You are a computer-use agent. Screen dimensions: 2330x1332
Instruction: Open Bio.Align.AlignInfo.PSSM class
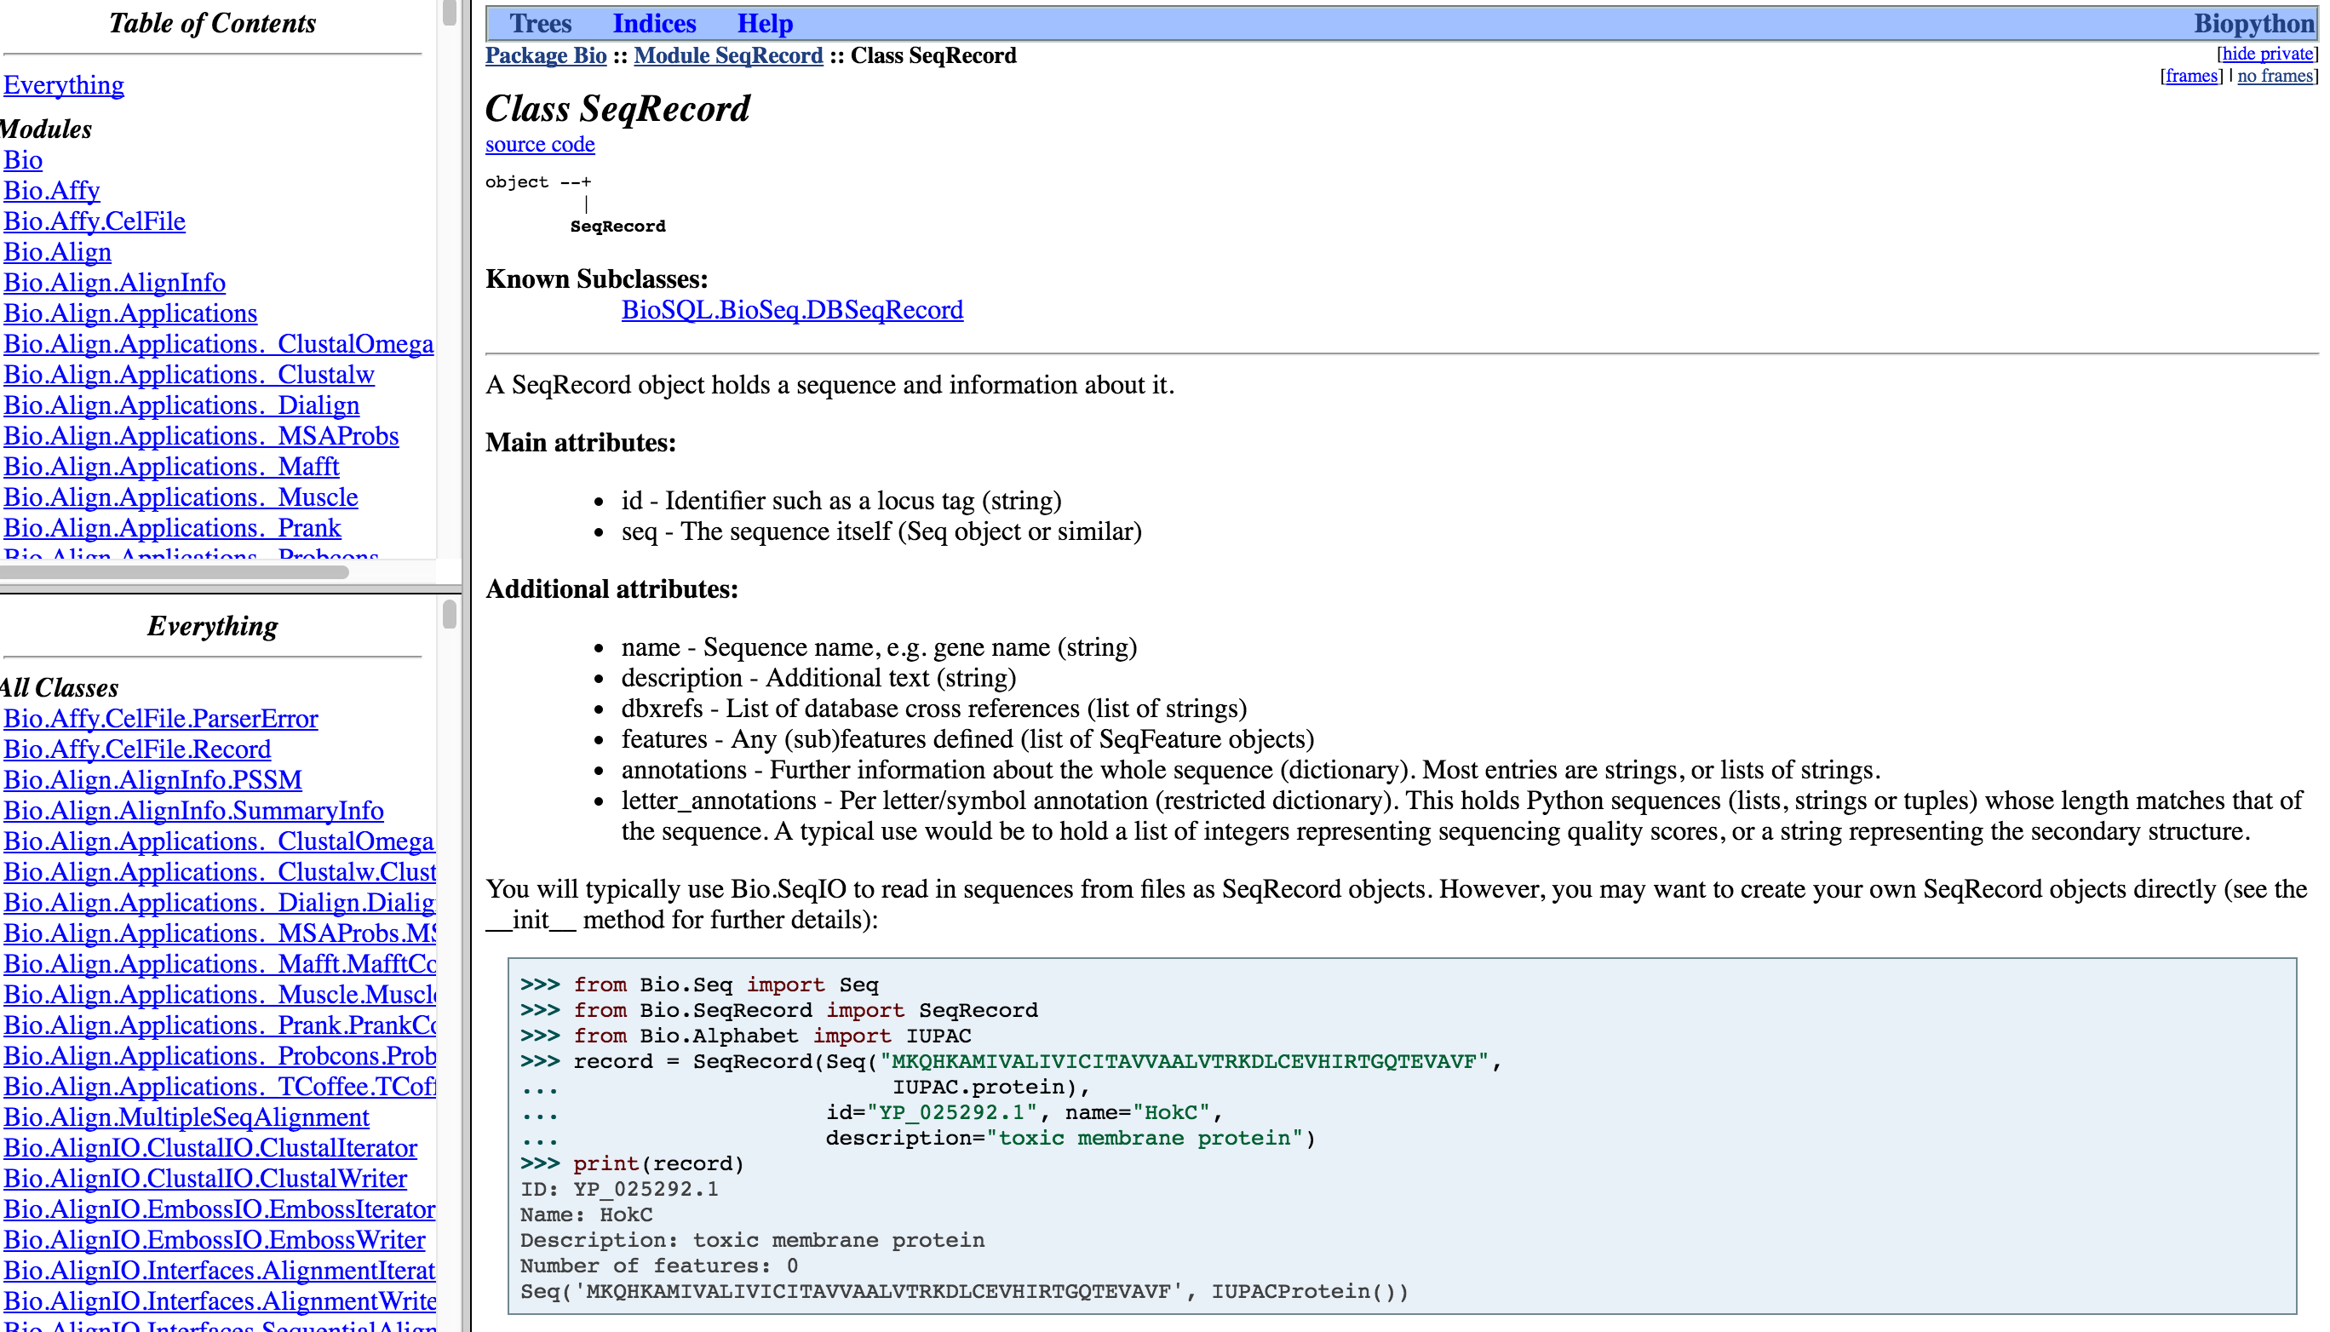coord(152,779)
